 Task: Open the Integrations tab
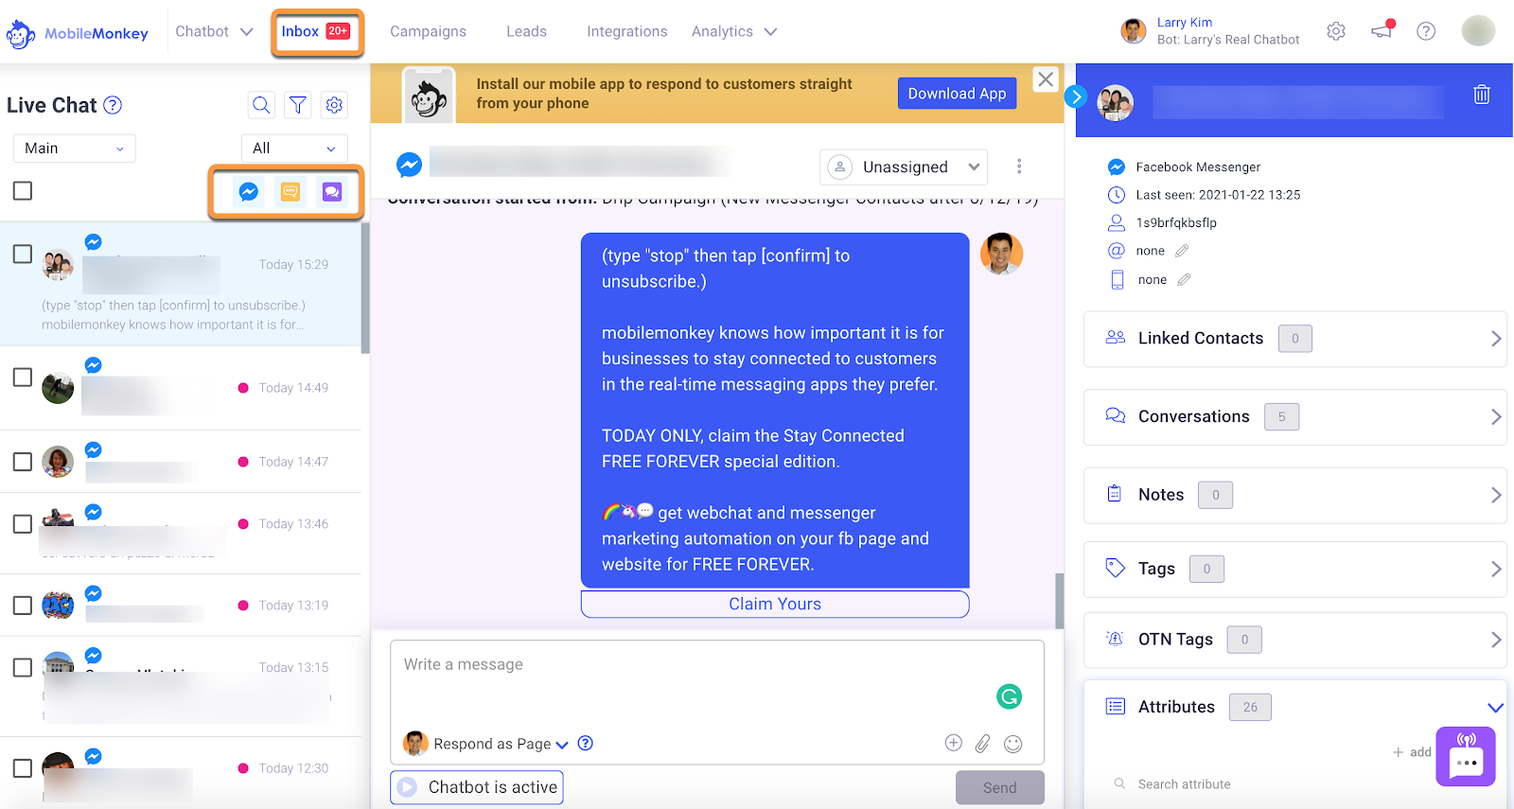pyautogui.click(x=626, y=31)
